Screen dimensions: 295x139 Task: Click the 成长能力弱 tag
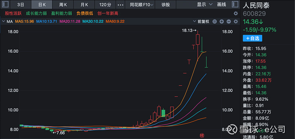point(37,14)
